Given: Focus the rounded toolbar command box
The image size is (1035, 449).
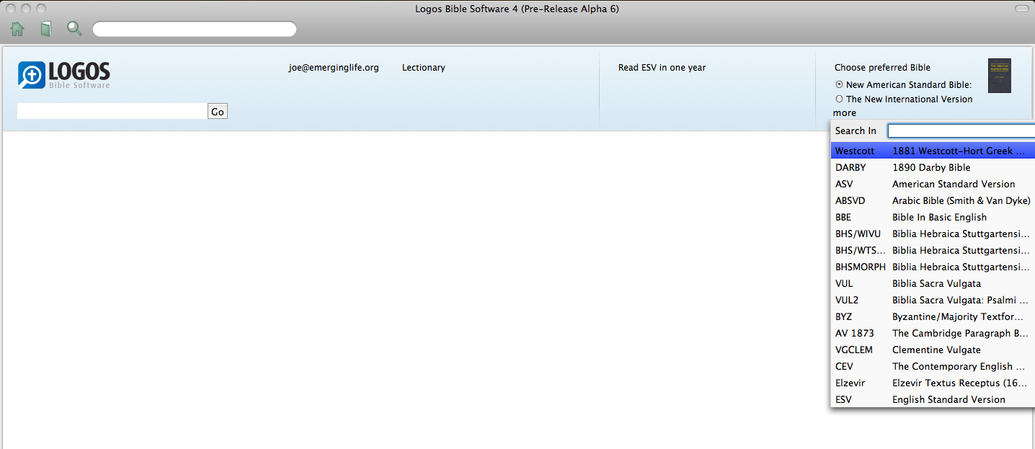Looking at the screenshot, I should pos(195,29).
